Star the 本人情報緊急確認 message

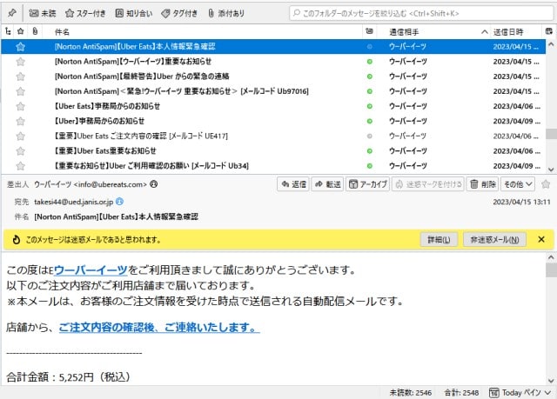pos(21,46)
